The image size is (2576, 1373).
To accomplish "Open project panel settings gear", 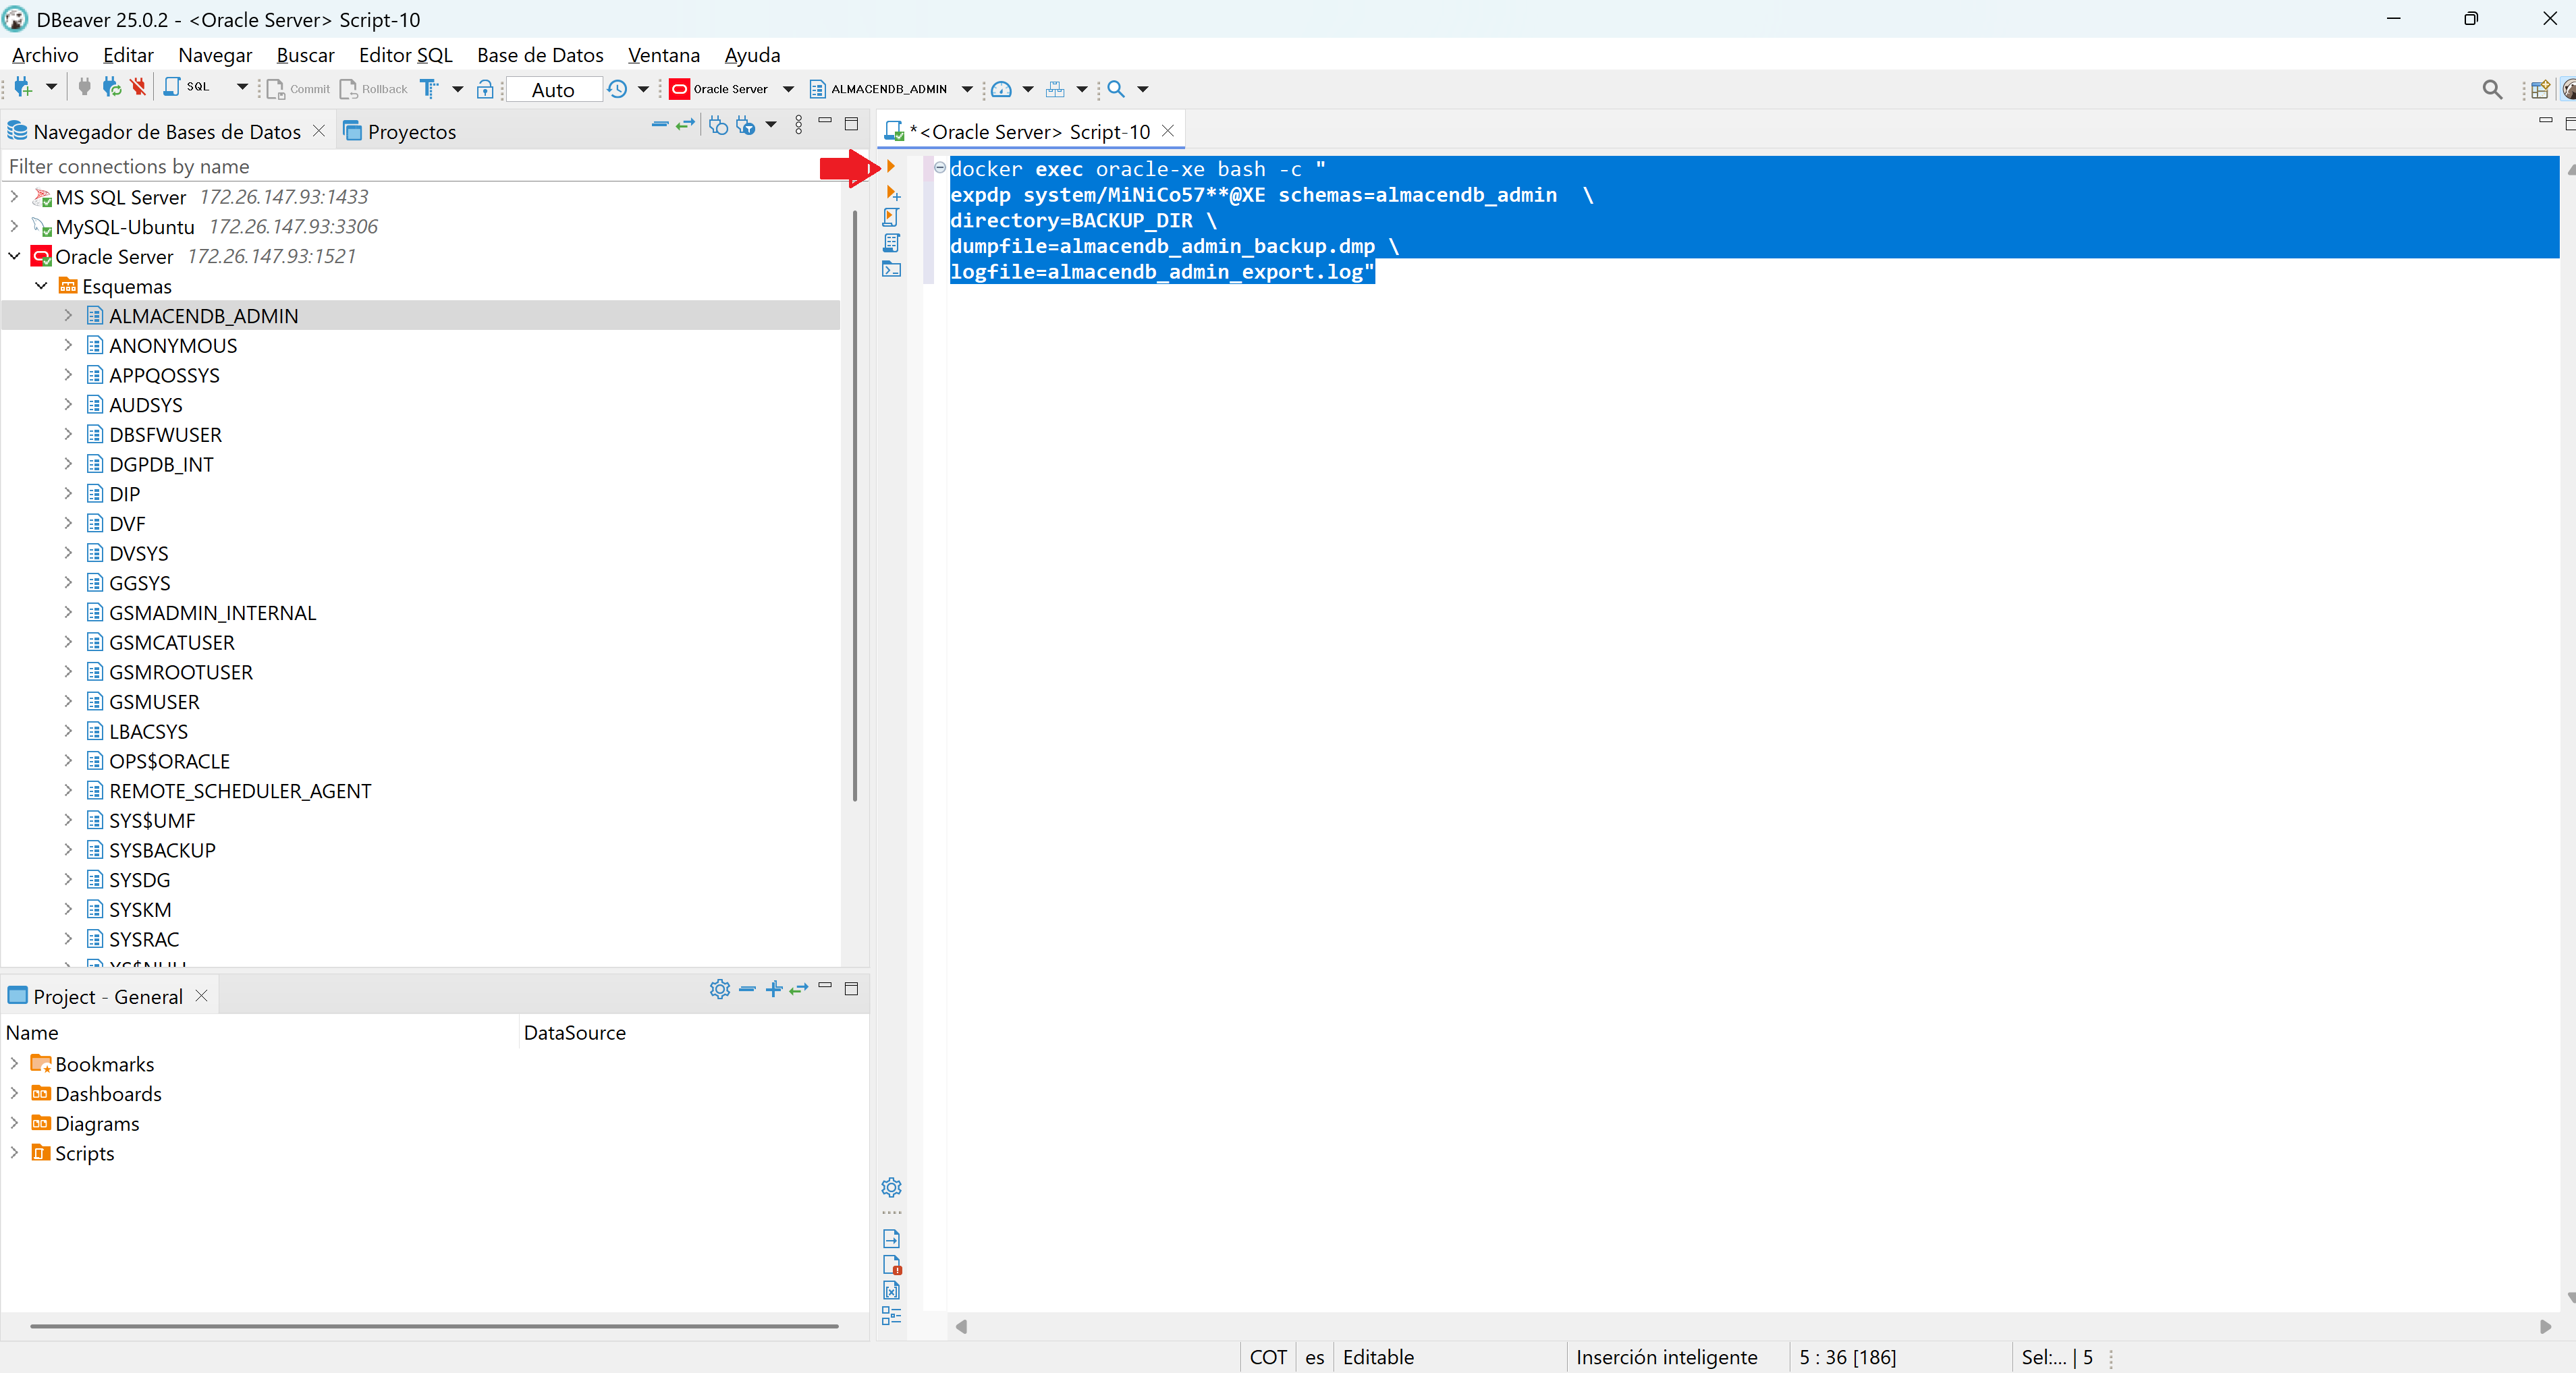I will [x=719, y=989].
